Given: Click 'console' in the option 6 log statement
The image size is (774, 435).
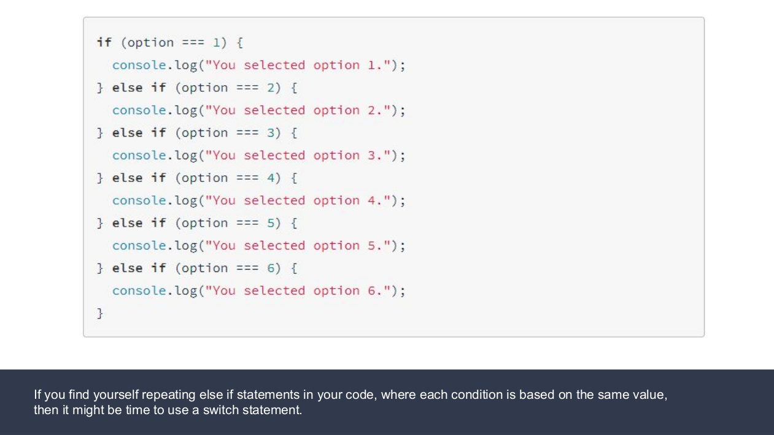Looking at the screenshot, I should (139, 291).
